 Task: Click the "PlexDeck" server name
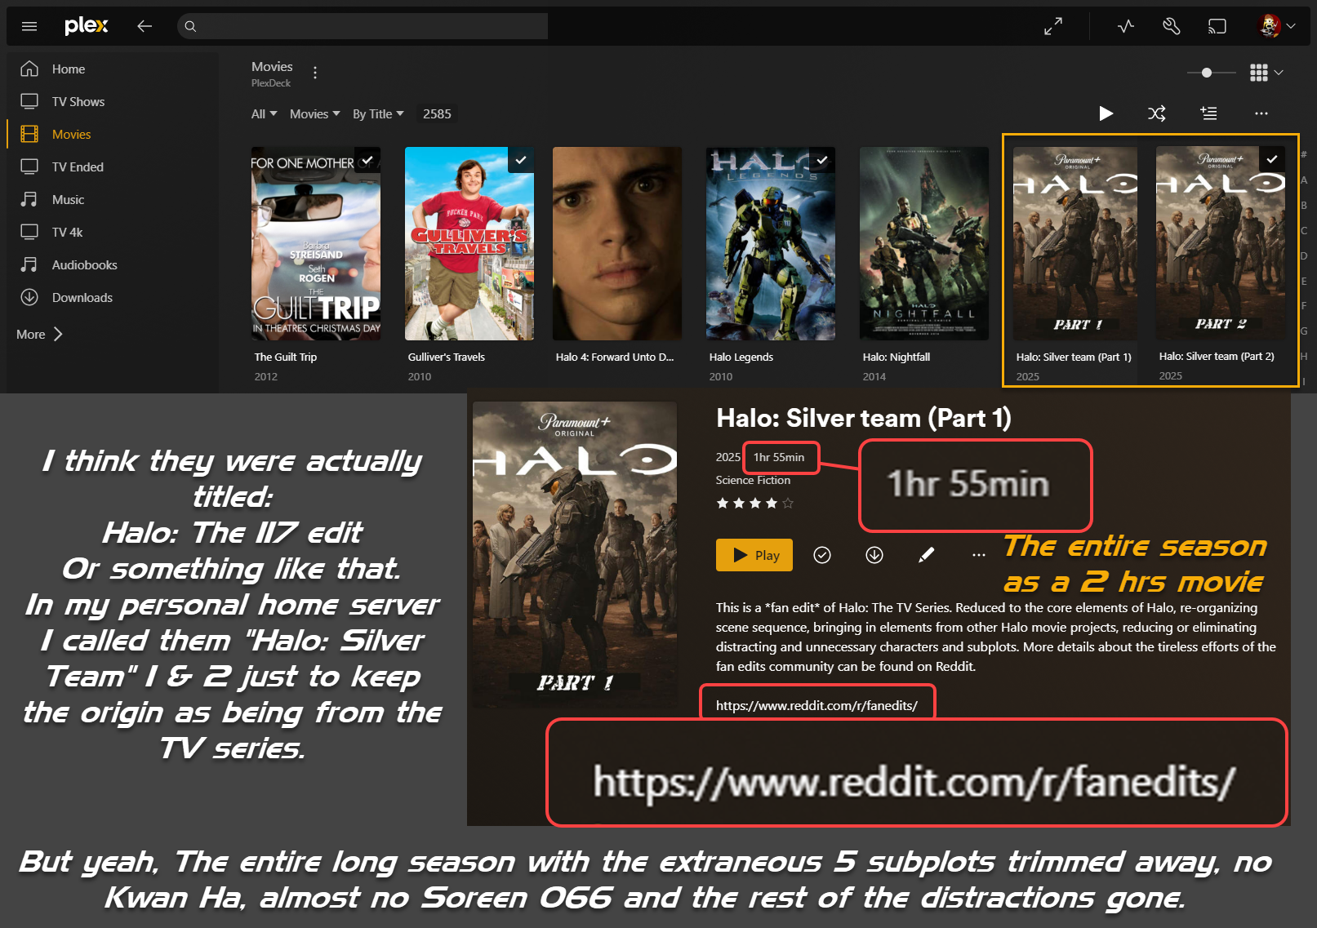point(271,83)
